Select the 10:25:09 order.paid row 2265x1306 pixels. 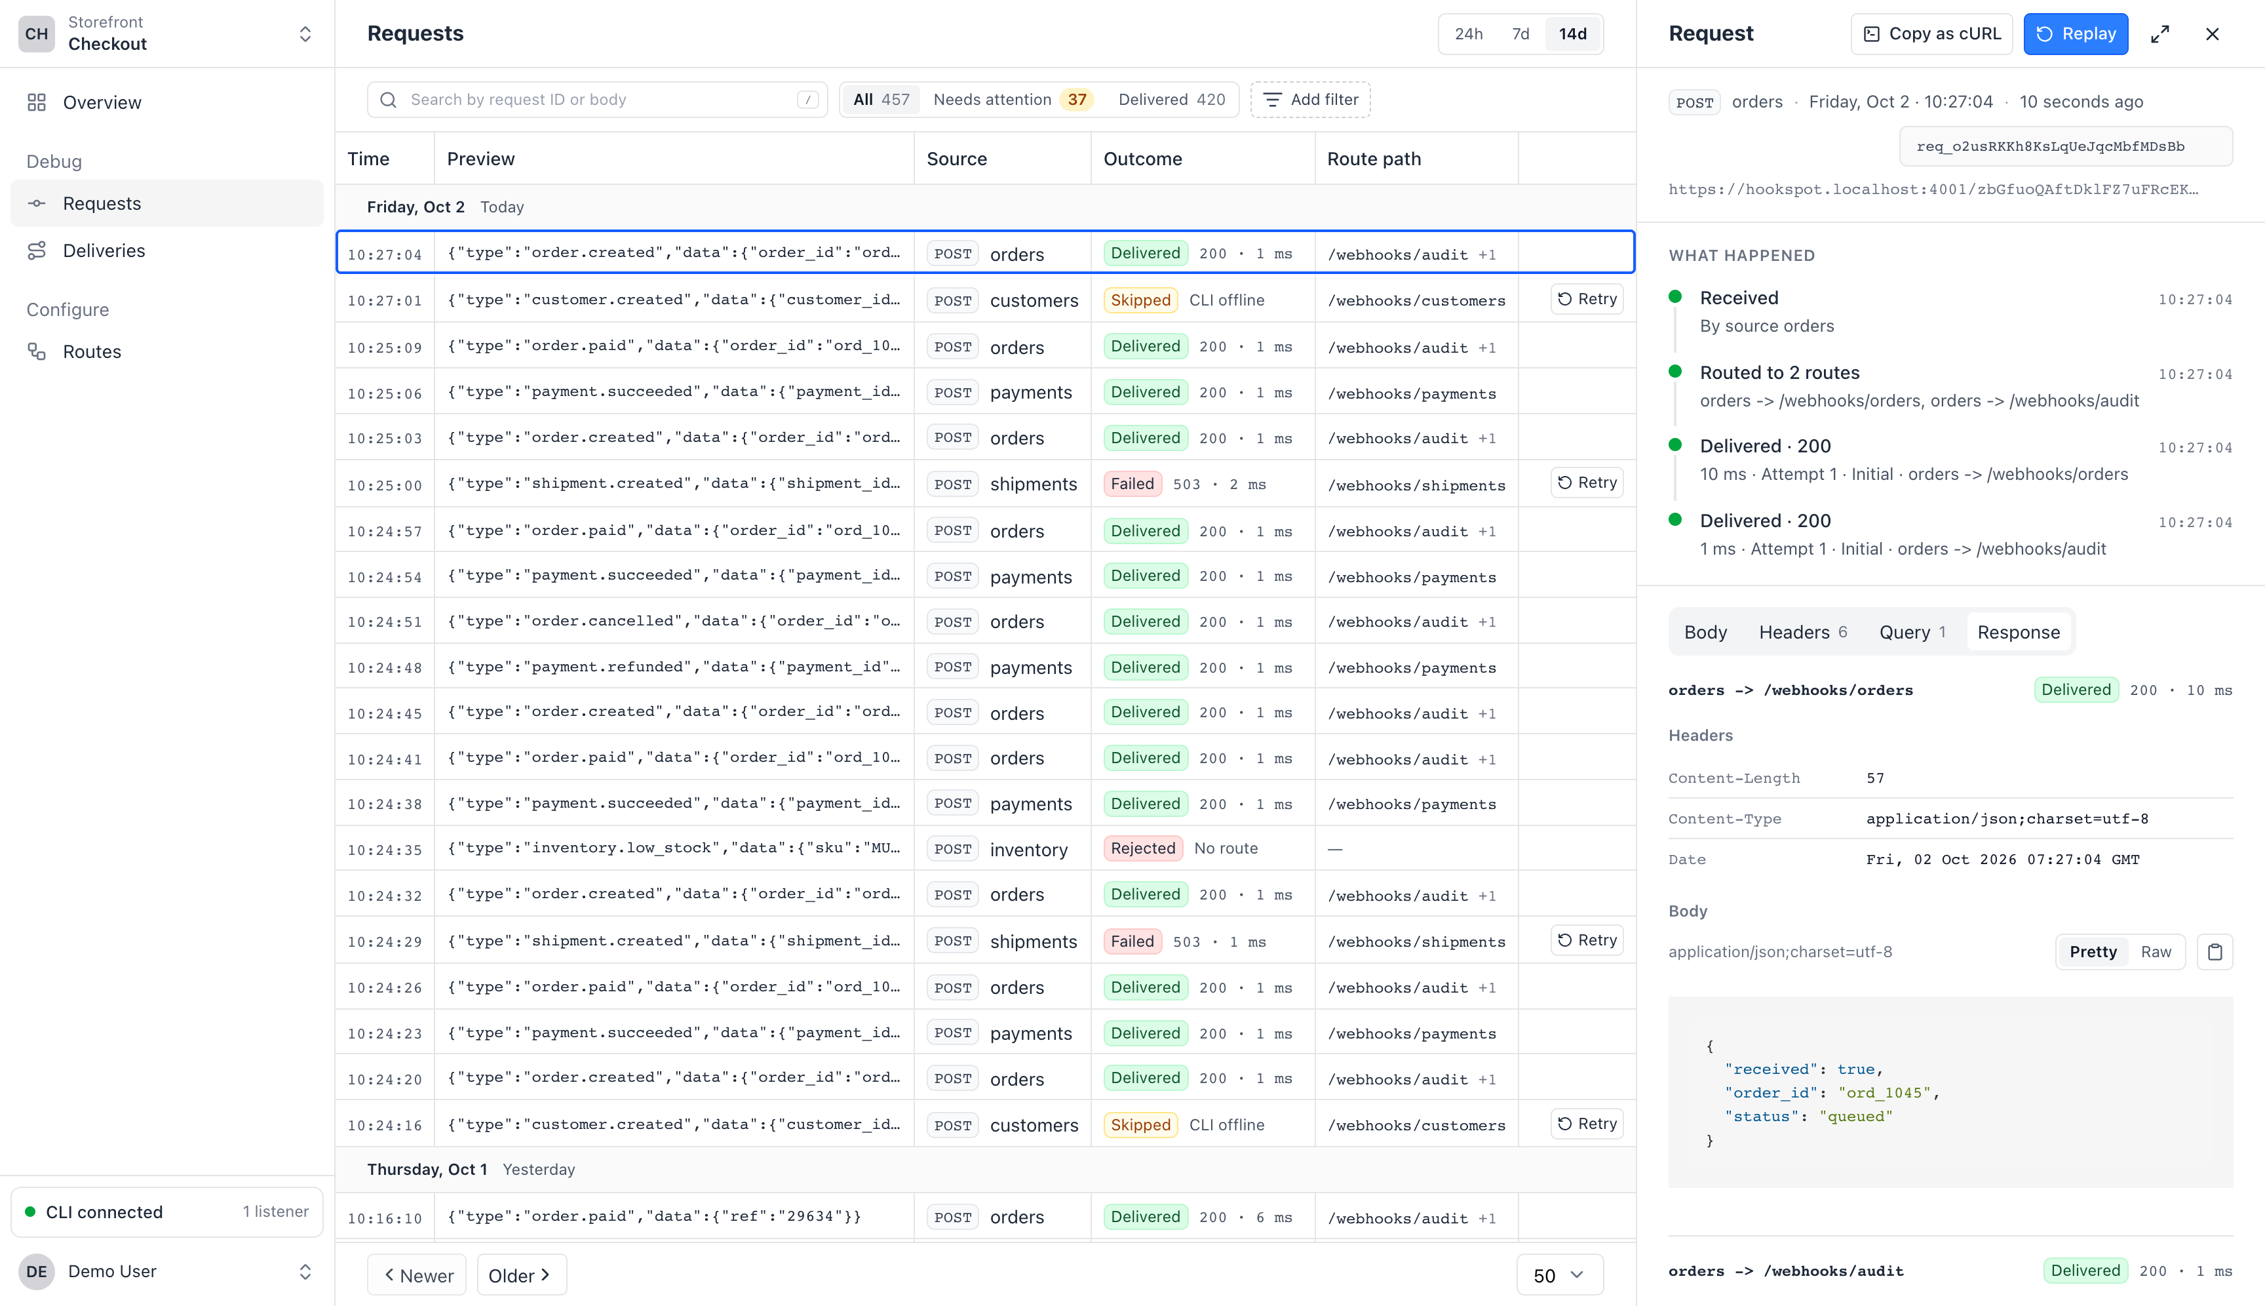pos(984,347)
